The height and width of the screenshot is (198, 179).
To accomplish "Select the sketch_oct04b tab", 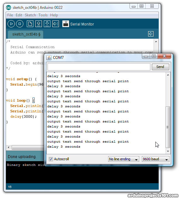I will [x=26, y=34].
